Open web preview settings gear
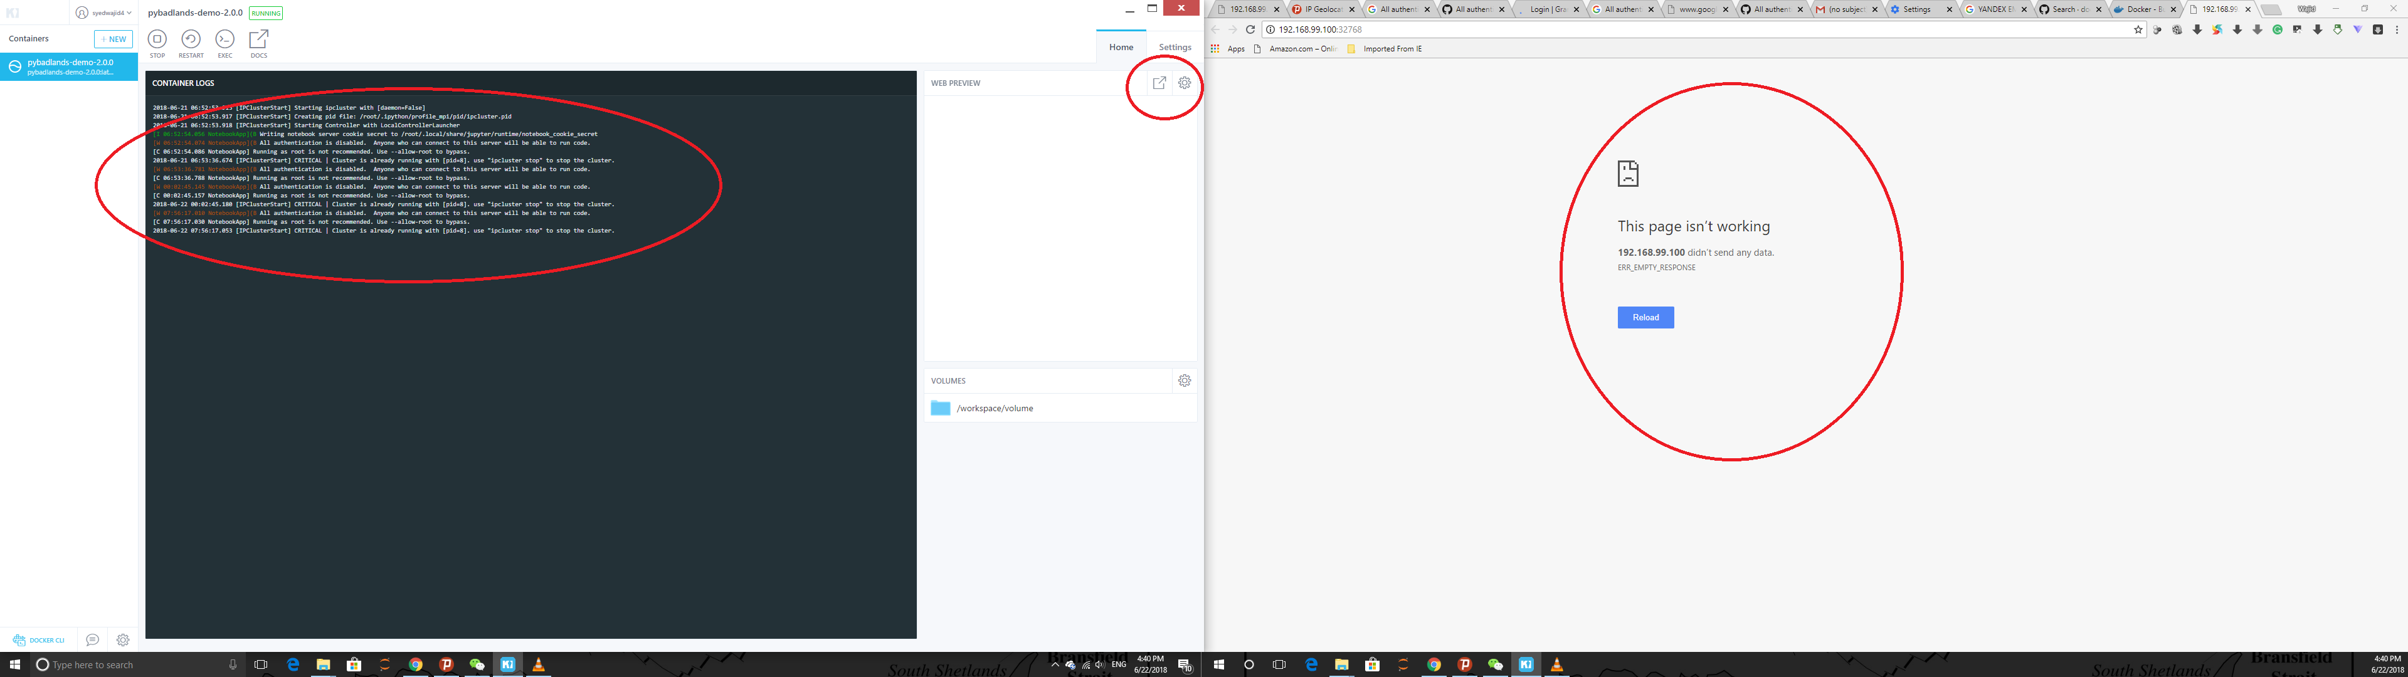 click(x=1185, y=83)
